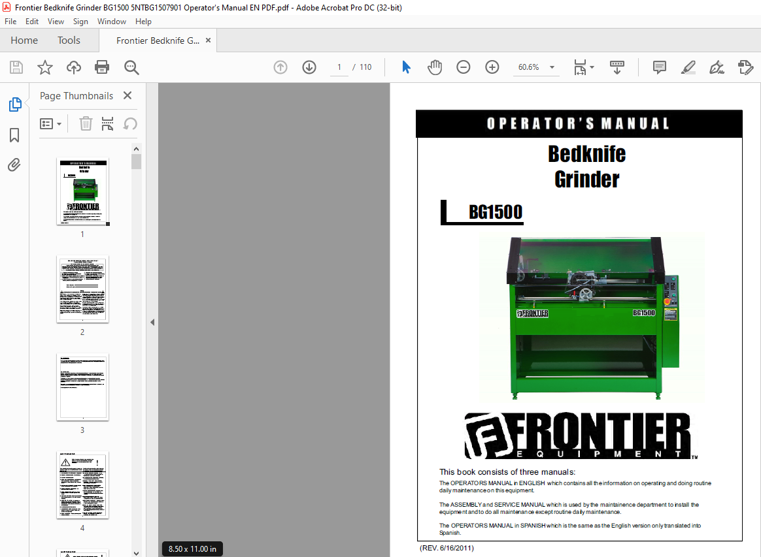Select the Highlight text pen tool

(688, 67)
